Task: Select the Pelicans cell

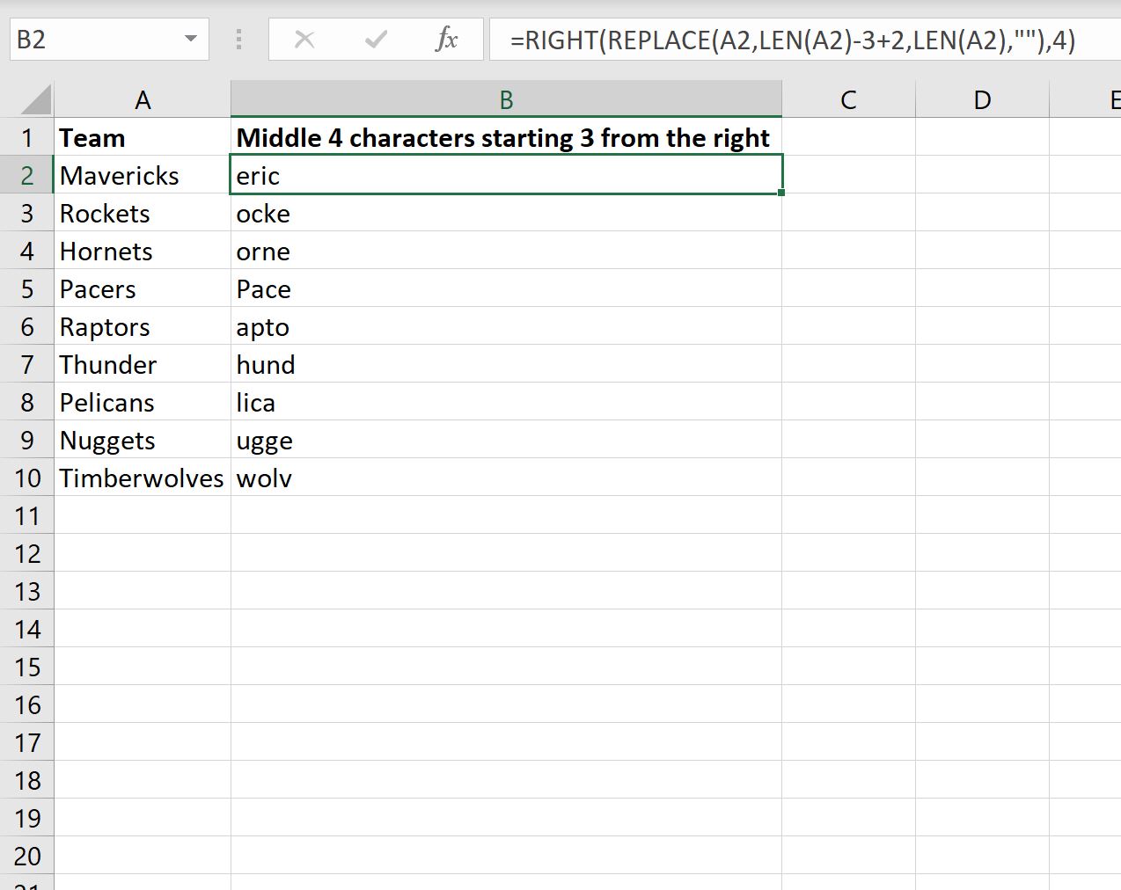Action: 143,402
